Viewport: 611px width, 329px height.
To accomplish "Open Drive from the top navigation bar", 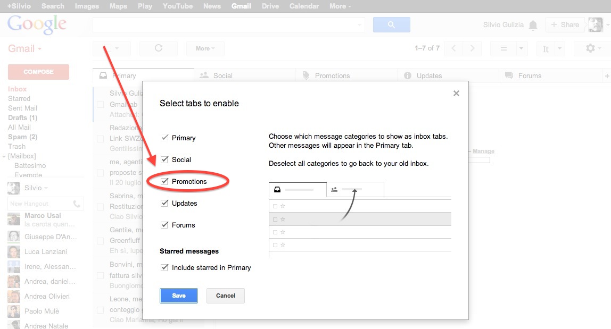I will tap(270, 6).
